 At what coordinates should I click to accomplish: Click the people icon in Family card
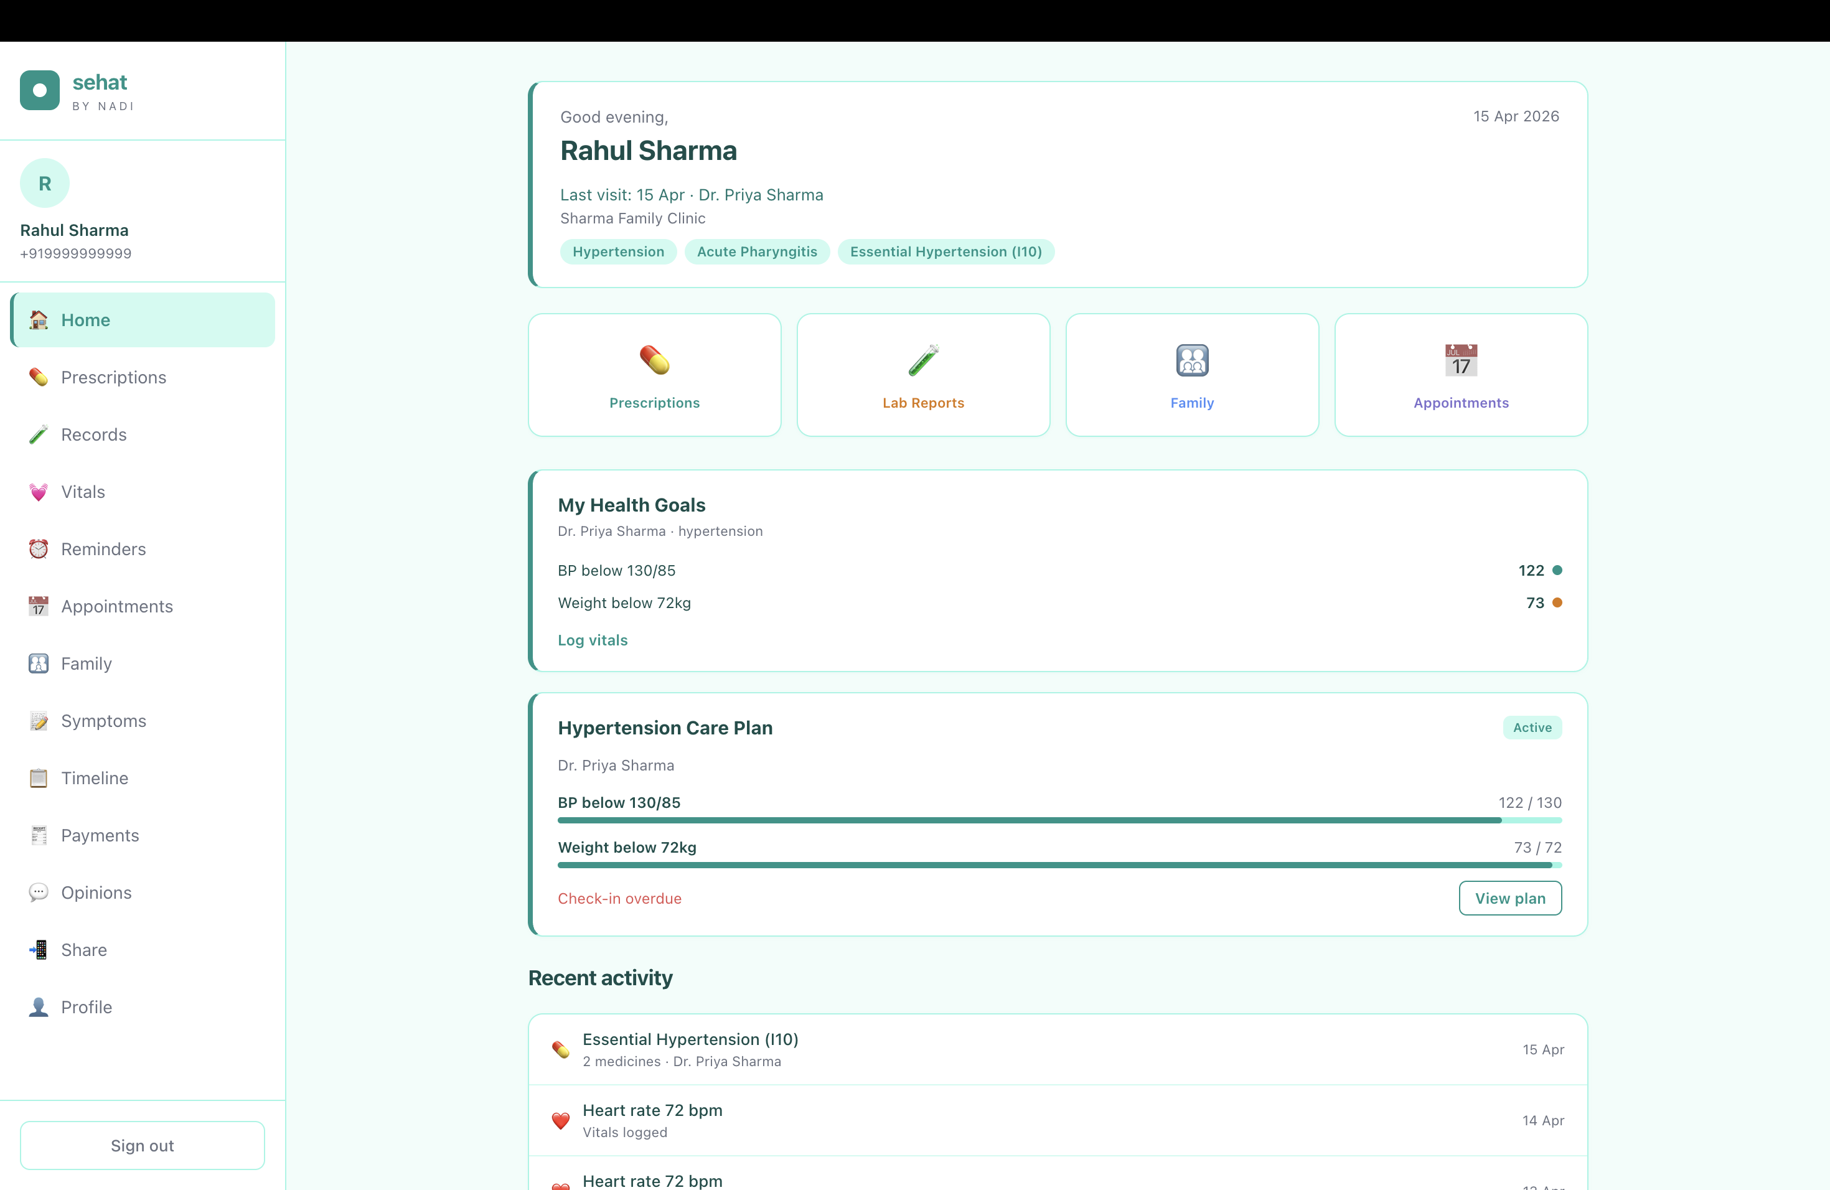click(1193, 360)
